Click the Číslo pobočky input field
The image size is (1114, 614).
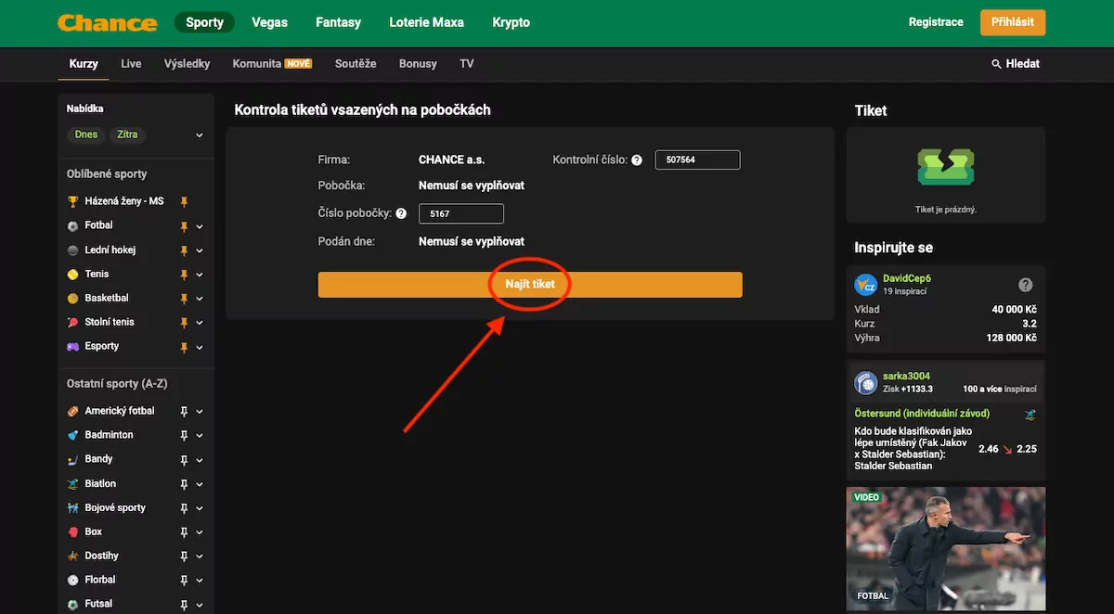pyautogui.click(x=461, y=213)
